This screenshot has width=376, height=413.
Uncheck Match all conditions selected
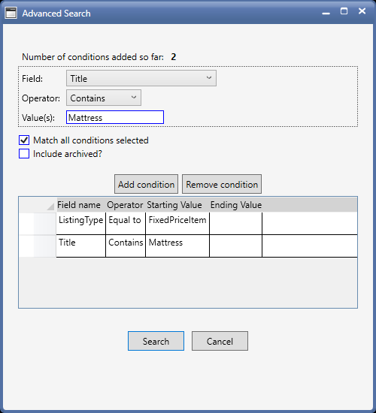coord(24,140)
